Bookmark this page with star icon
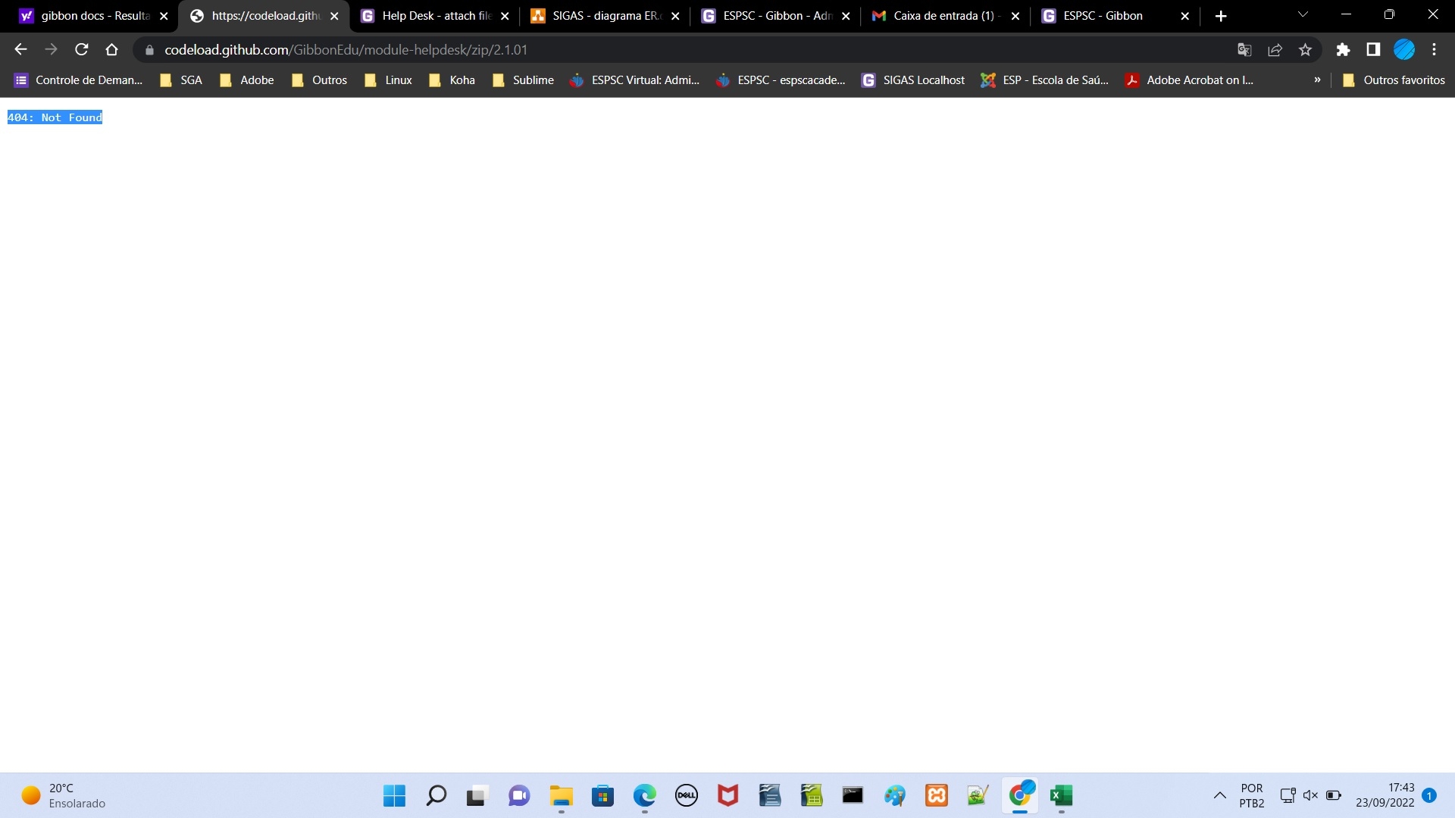The width and height of the screenshot is (1455, 818). (x=1305, y=50)
